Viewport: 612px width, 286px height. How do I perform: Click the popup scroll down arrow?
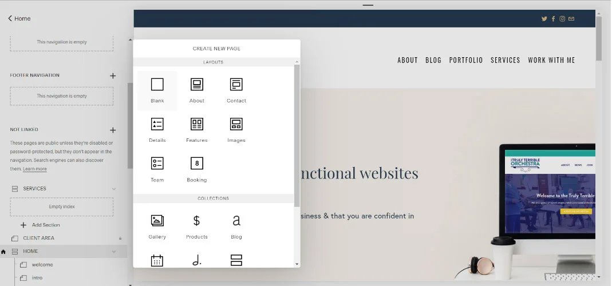tap(297, 264)
